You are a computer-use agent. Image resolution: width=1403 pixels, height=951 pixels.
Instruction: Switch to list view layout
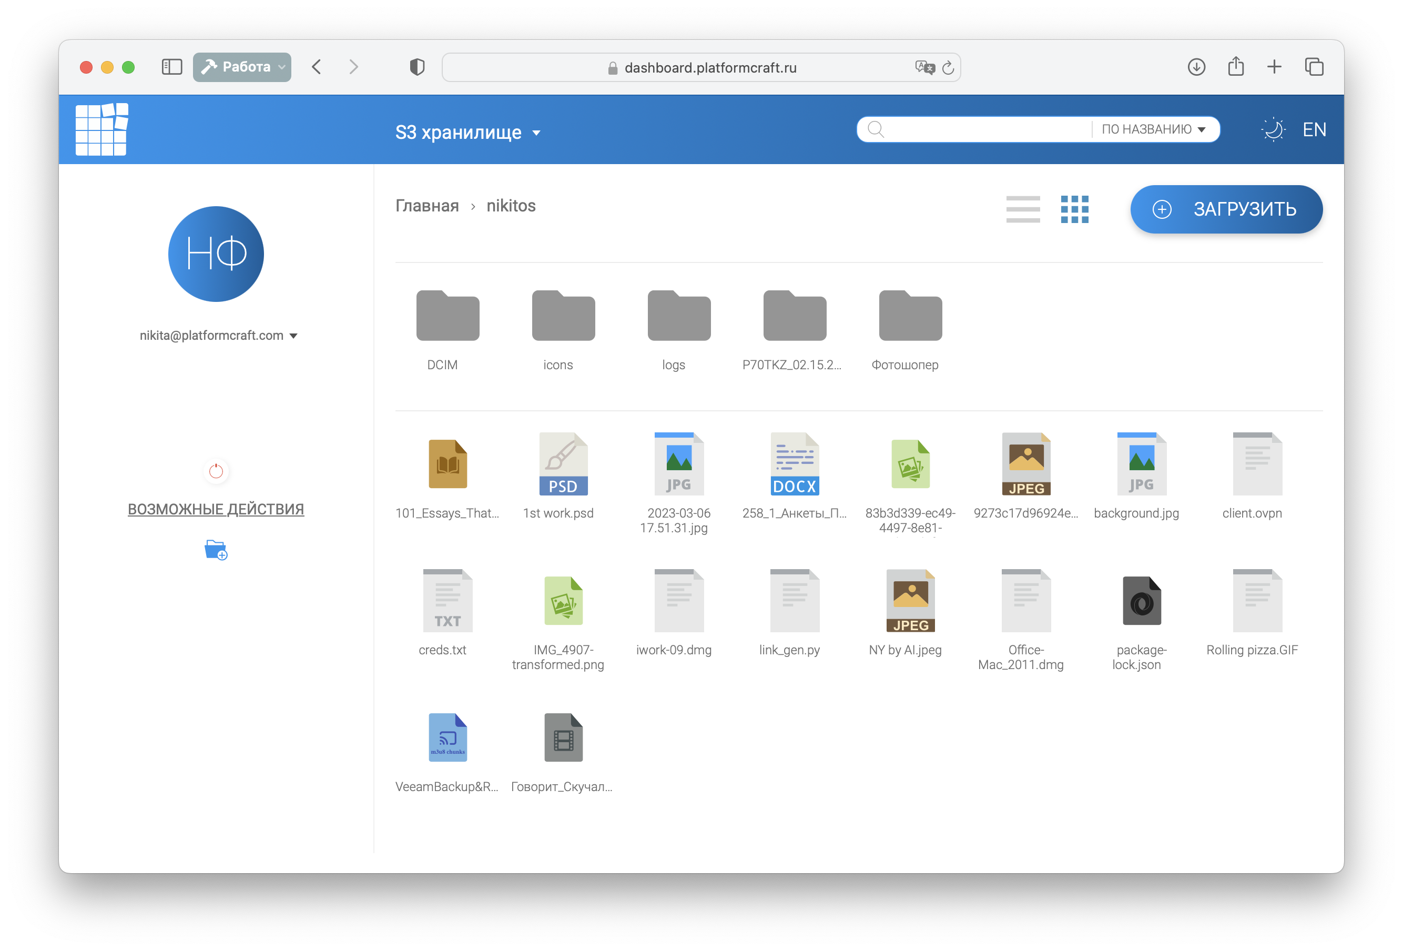[1023, 209]
